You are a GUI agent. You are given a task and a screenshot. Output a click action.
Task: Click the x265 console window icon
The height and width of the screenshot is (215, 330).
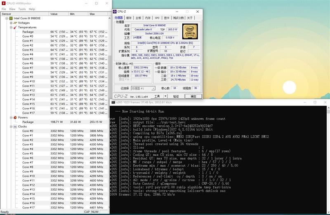point(113,102)
